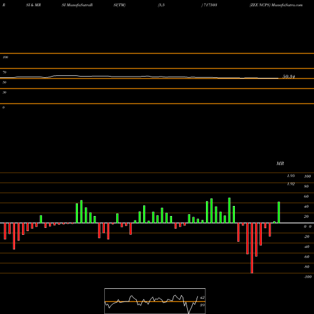This screenshot has width=314, height=314.
Task: Click the '717503' number in header
Action: [210, 5]
